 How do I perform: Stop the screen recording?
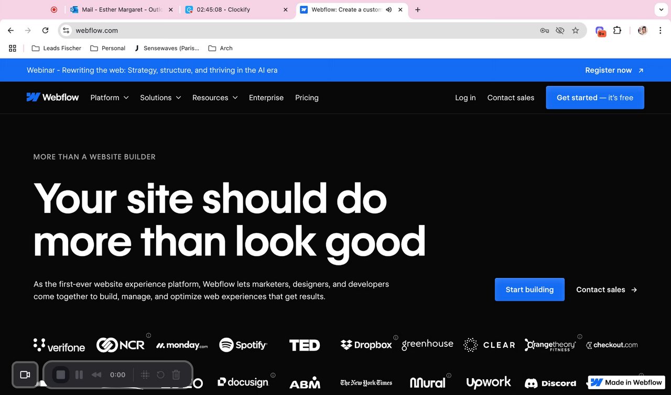[60, 375]
